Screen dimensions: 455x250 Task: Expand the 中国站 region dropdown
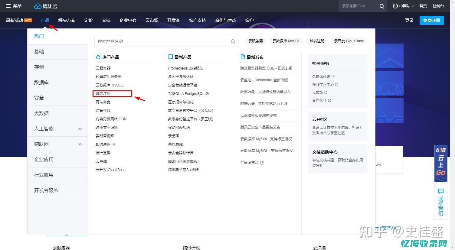[412, 6]
